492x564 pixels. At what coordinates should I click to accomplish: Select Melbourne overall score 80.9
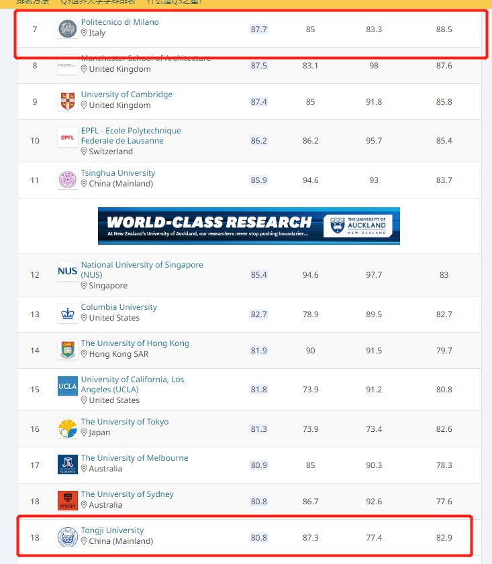click(x=259, y=465)
